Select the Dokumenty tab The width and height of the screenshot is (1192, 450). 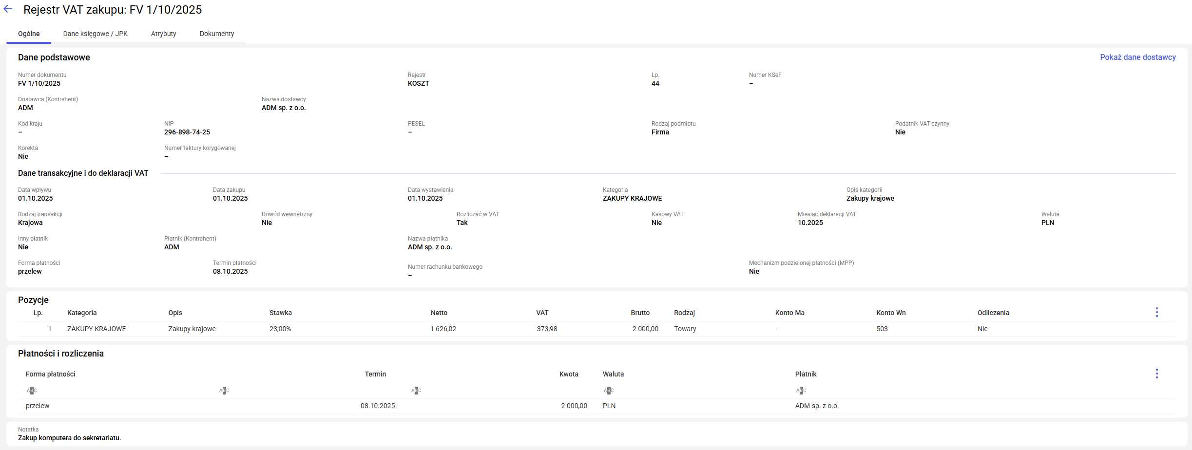(217, 34)
